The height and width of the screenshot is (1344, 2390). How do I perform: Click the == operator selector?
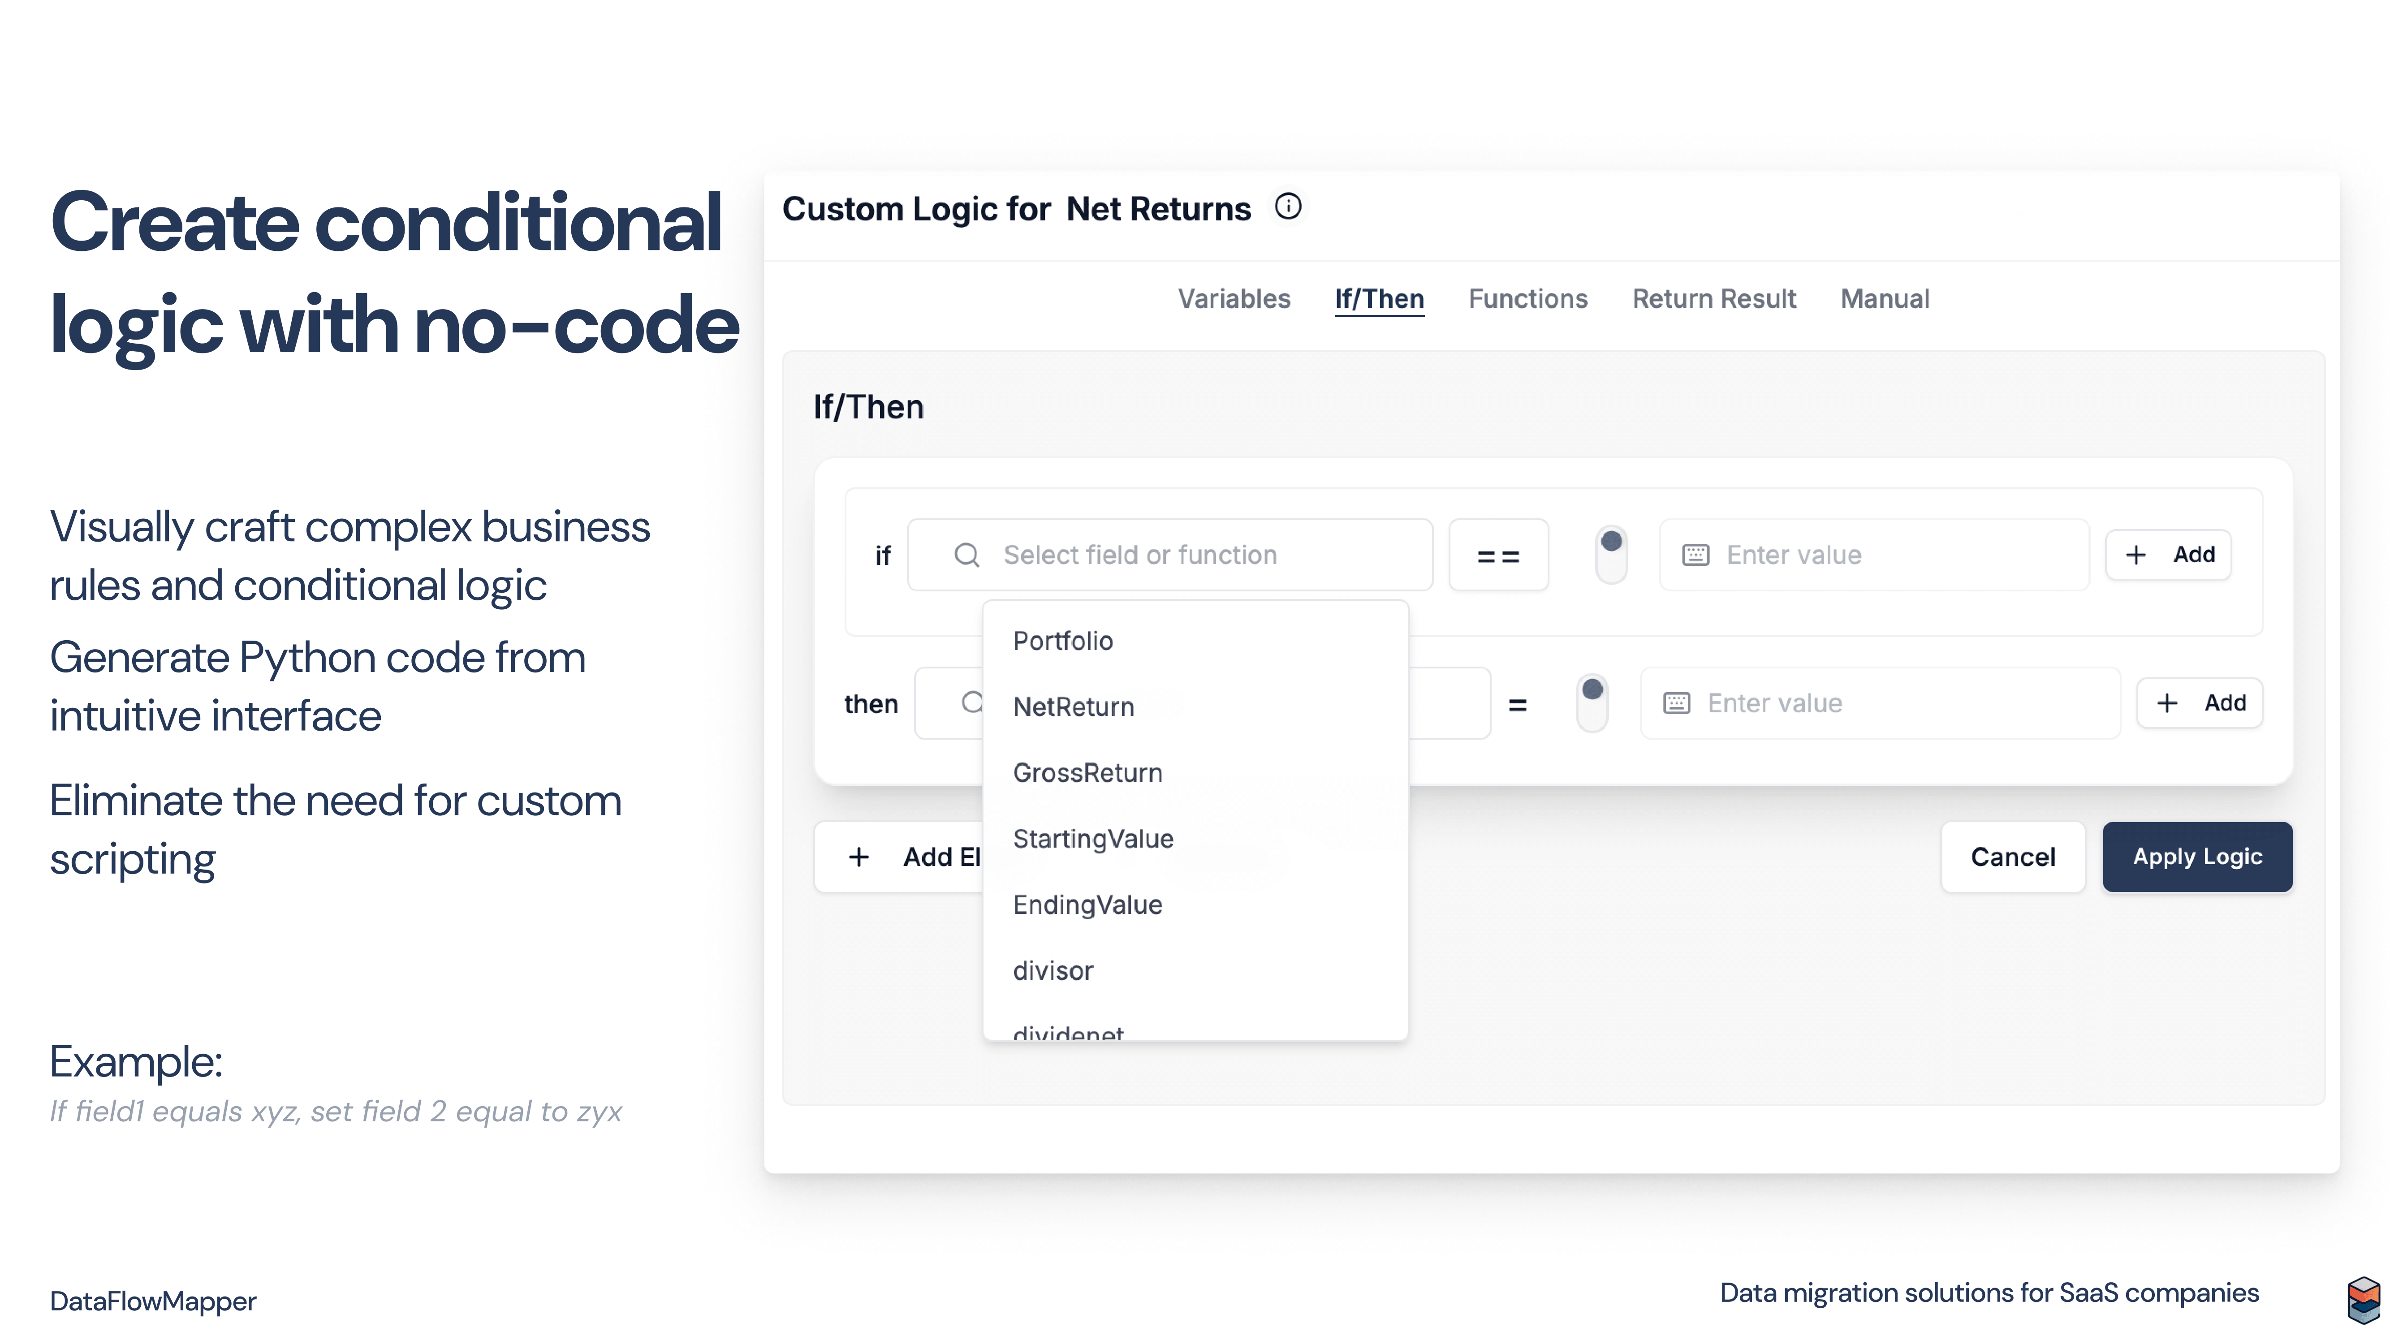point(1498,555)
